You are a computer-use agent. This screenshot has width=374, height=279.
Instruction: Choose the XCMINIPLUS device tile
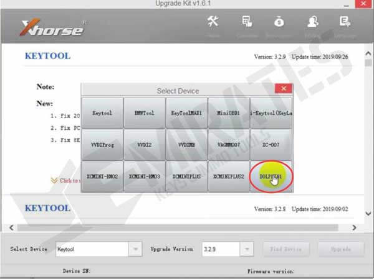[186, 176]
